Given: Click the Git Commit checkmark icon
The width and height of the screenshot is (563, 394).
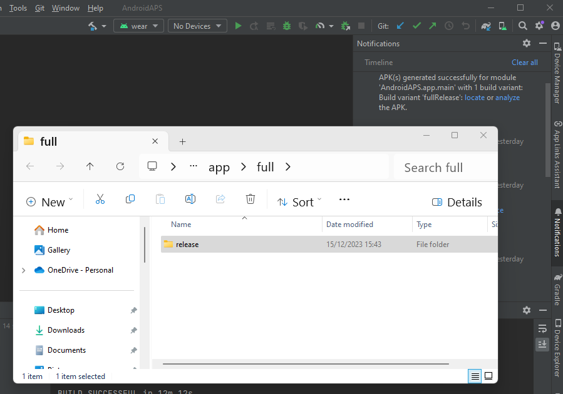Looking at the screenshot, I should pyautogui.click(x=416, y=26).
